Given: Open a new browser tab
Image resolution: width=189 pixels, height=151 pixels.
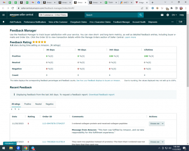Looking at the screenshot, I should tap(152, 2).
